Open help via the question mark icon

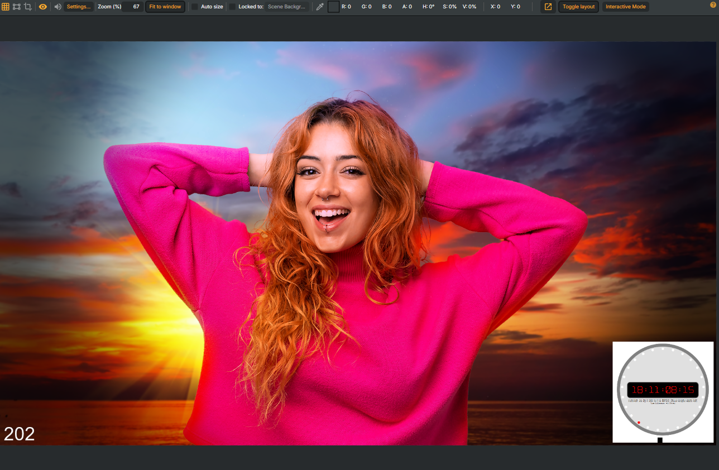pos(712,5)
